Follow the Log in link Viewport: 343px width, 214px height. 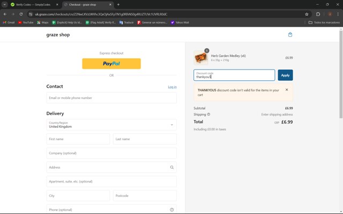click(x=172, y=87)
